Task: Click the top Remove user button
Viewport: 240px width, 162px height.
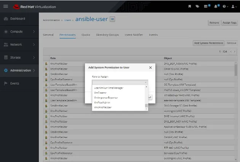Action: [214, 22]
